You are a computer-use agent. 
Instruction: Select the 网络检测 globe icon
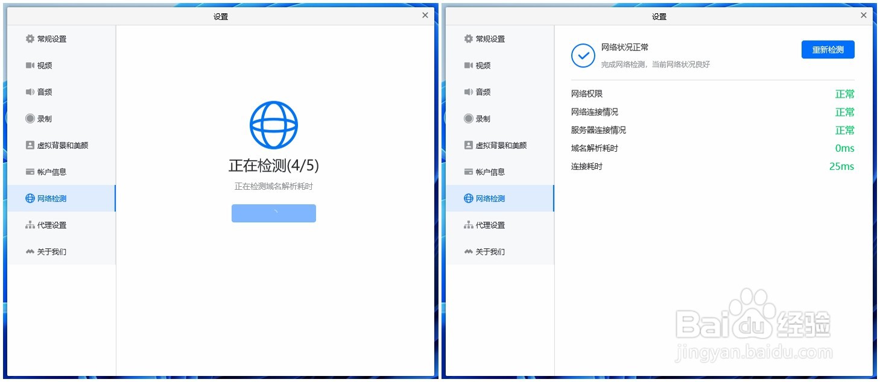coord(29,198)
